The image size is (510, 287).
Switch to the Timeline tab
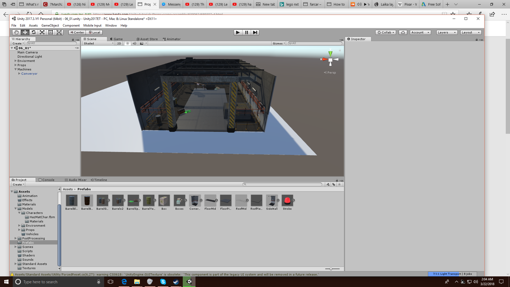99,180
